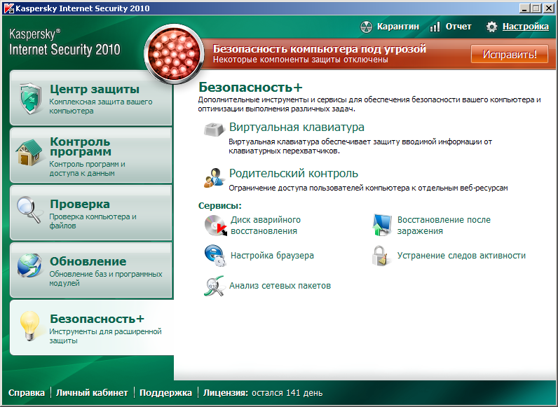
Task: Click the Quarantine radiation icon
Action: coord(366,27)
